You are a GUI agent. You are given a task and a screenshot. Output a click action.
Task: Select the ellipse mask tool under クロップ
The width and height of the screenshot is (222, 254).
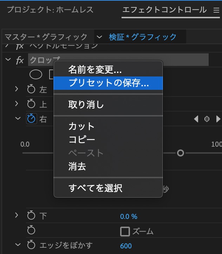click(x=35, y=75)
